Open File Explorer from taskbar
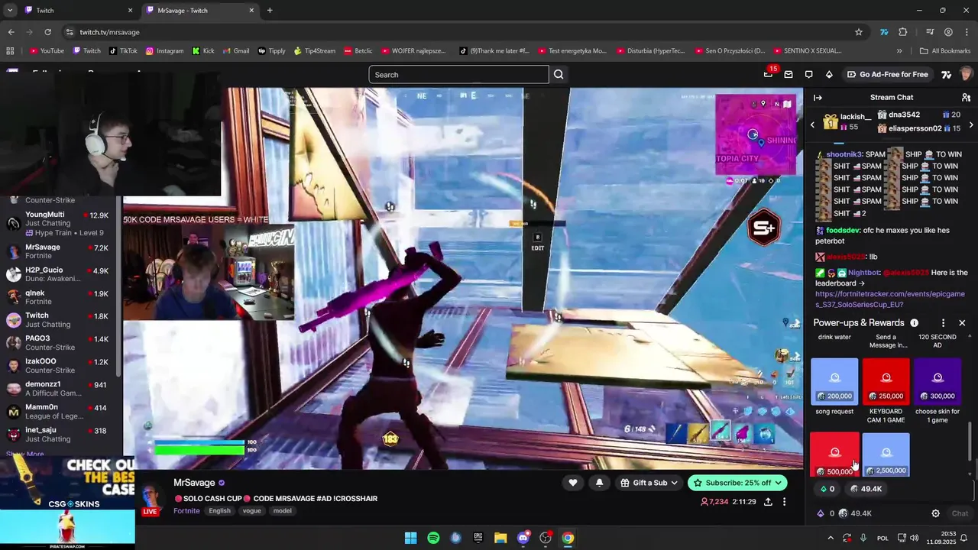Screen dimensions: 978x550 pos(500,538)
